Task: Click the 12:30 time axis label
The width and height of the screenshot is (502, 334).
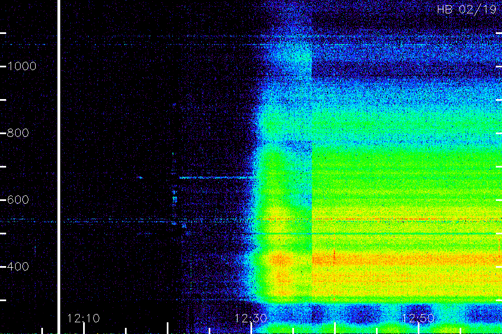Action: click(x=250, y=318)
